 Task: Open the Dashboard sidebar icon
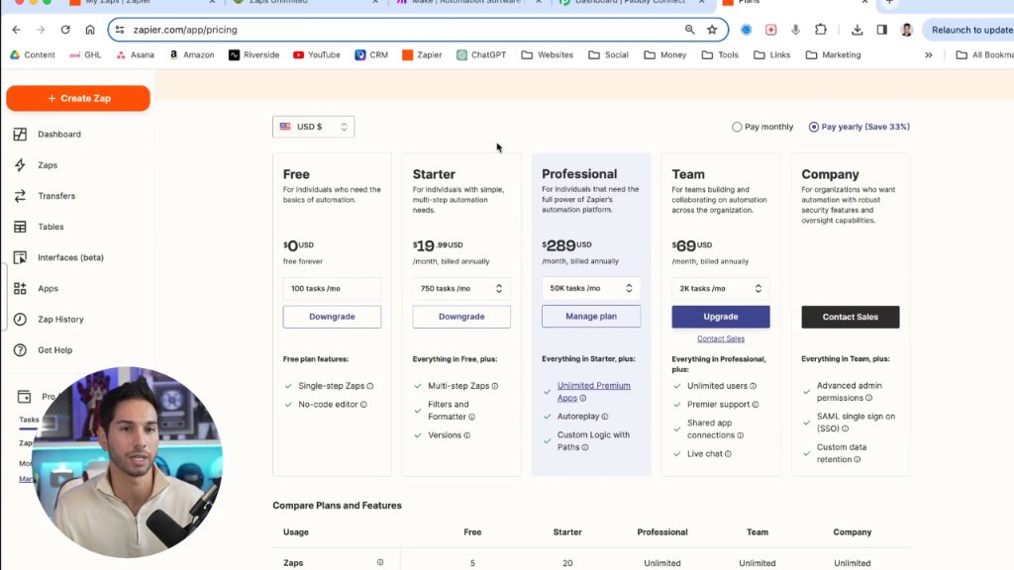pyautogui.click(x=20, y=134)
